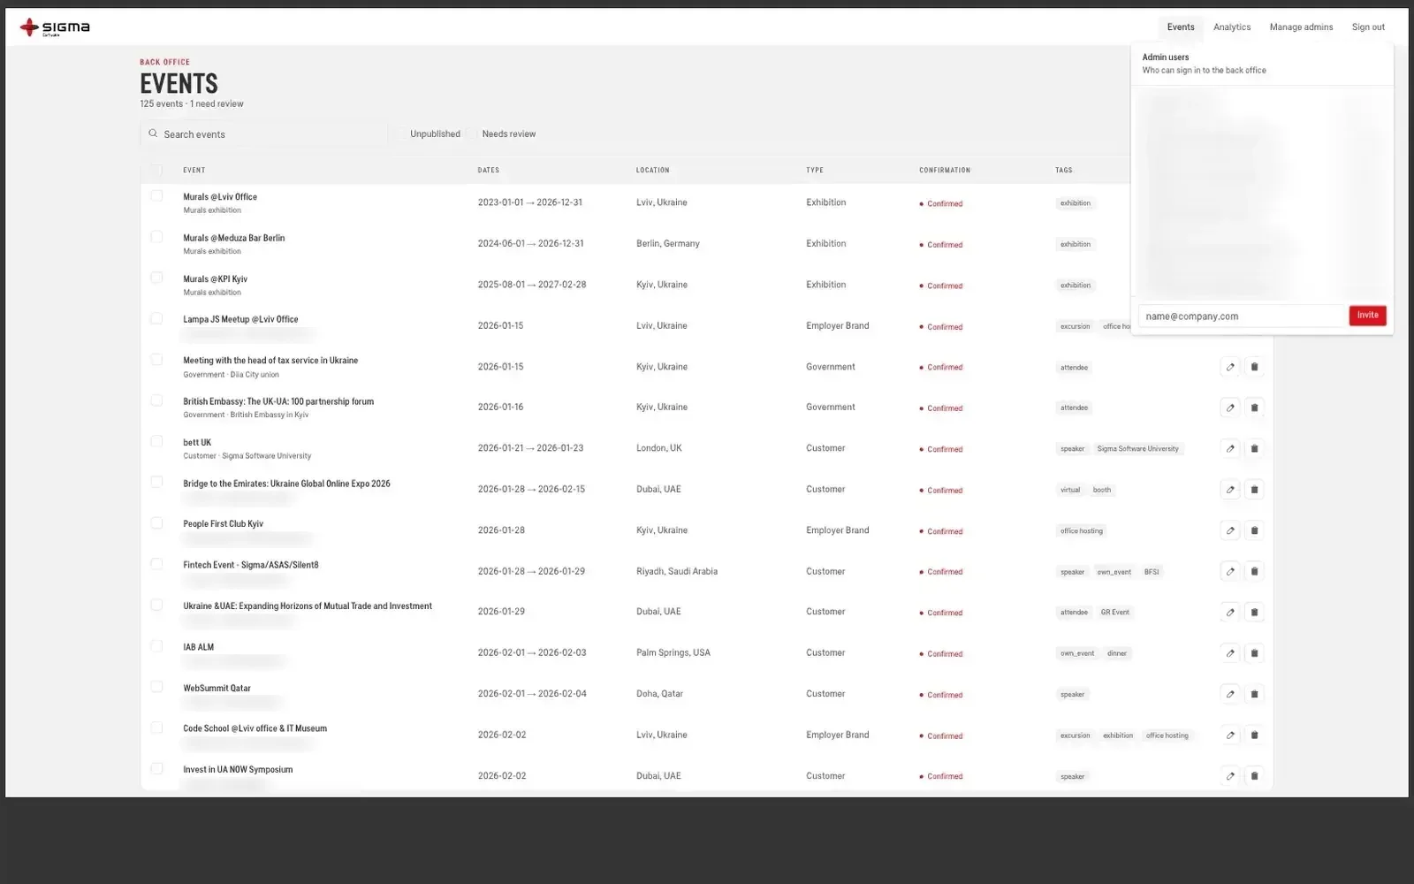The image size is (1414, 884).
Task: Toggle the select-all checkbox in table header
Action: (156, 170)
